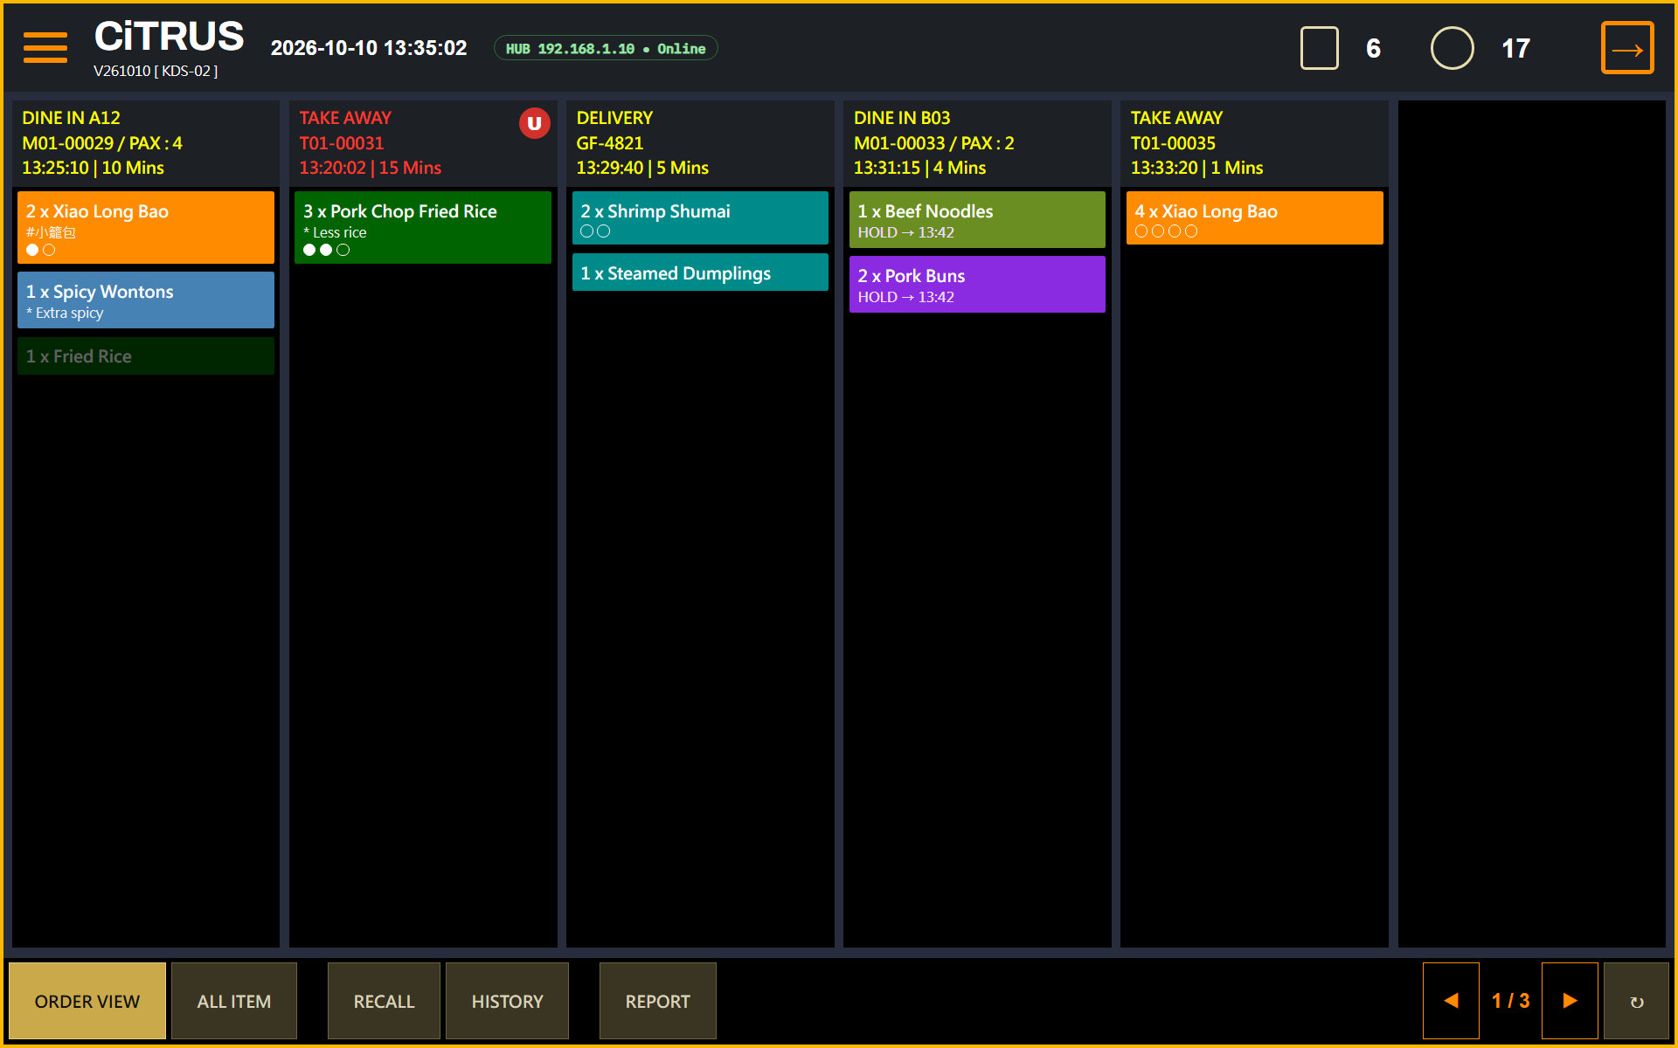Click the HUB online status badge
Image resolution: width=1678 pixels, height=1048 pixels.
(606, 48)
